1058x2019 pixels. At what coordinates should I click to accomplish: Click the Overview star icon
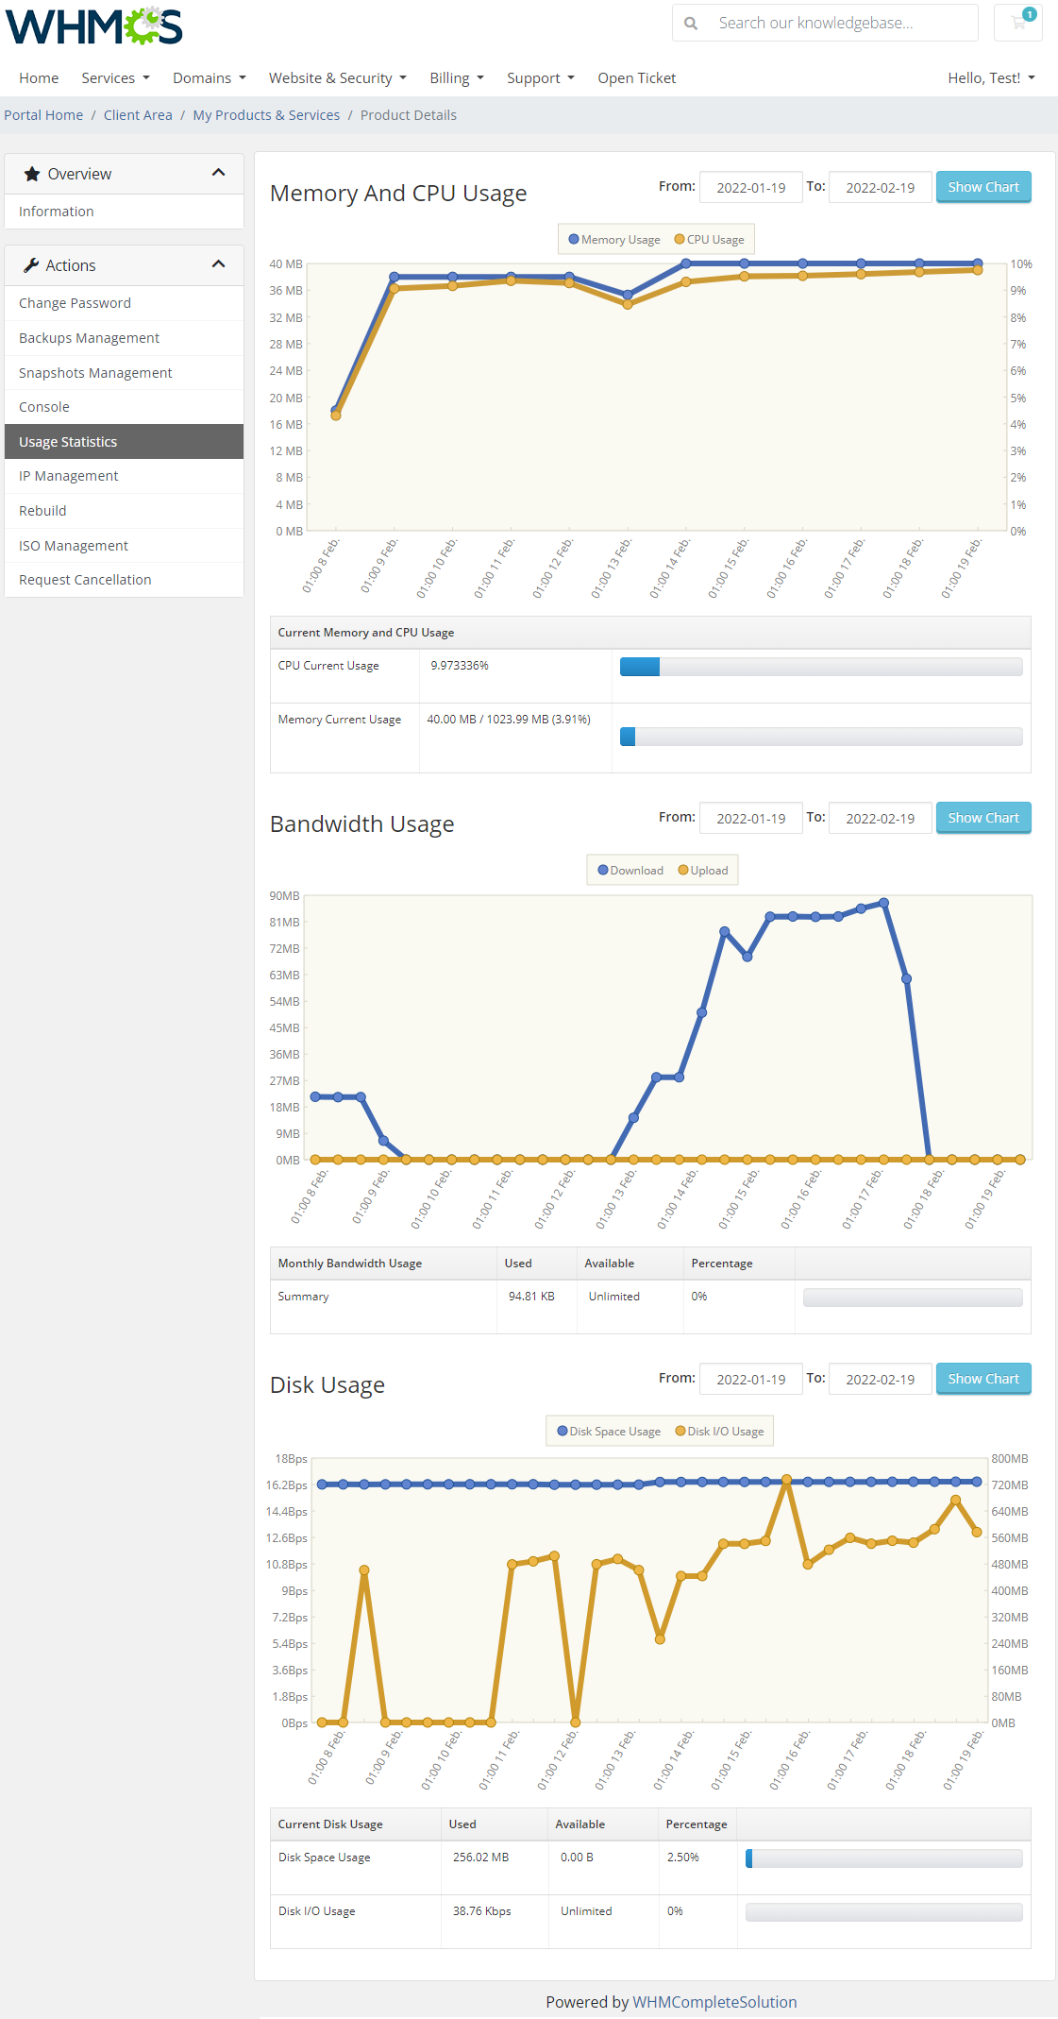click(32, 174)
